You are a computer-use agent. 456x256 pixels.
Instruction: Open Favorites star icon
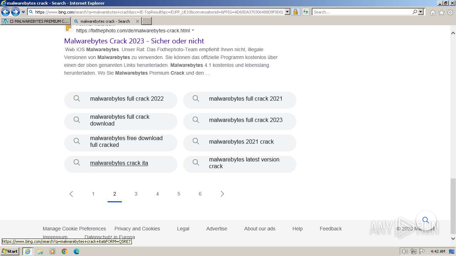441,12
